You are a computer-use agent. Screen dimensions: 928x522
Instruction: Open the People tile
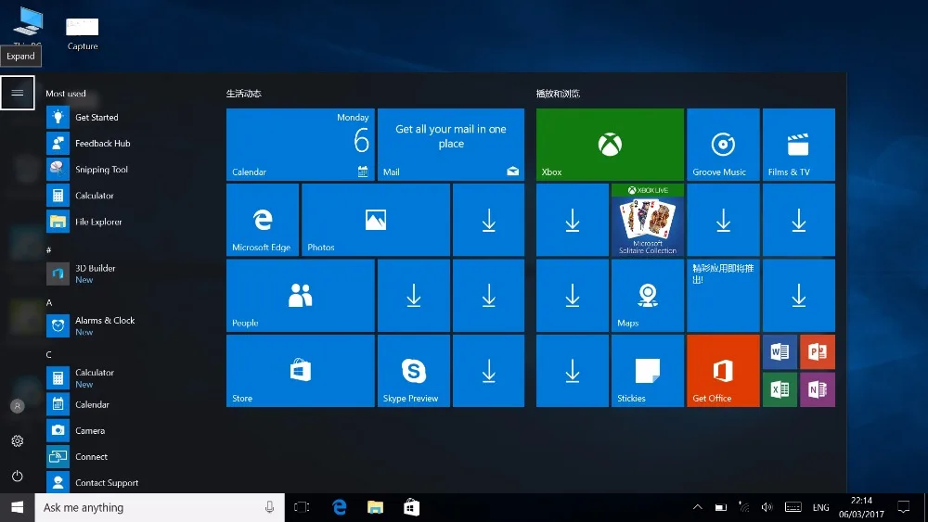point(300,296)
